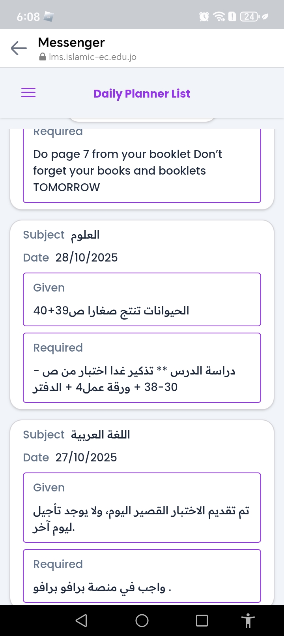Image resolution: width=284 pixels, height=636 pixels.
Task: Select Given box mentioning الحيوانات تنتج صغارا
Action: point(142,299)
